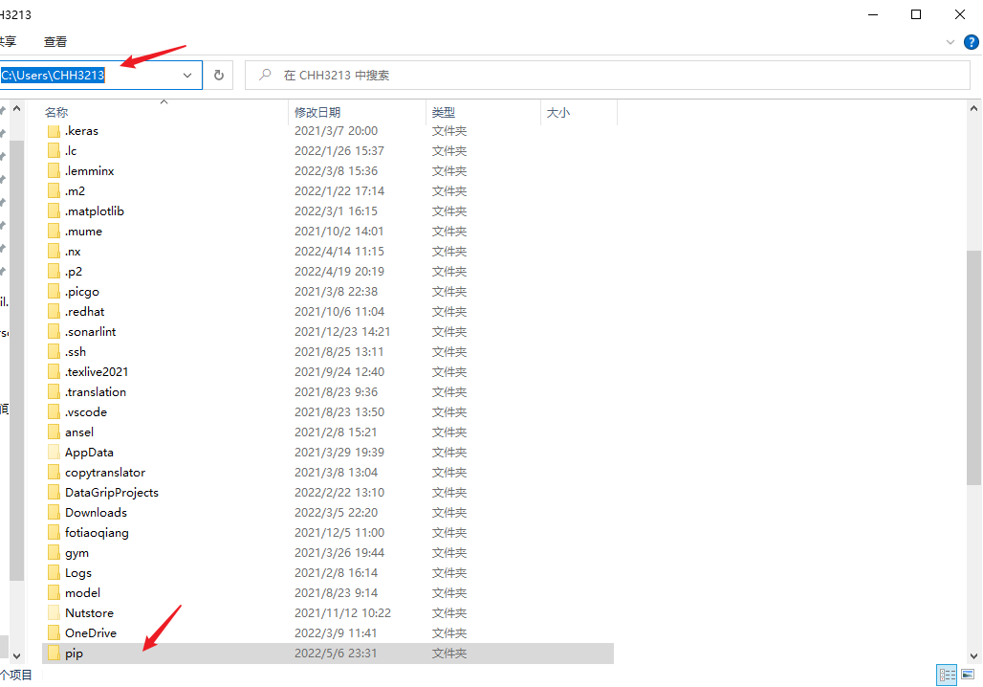983x687 pixels.
Task: Select the .vscode folder icon
Action: [55, 412]
